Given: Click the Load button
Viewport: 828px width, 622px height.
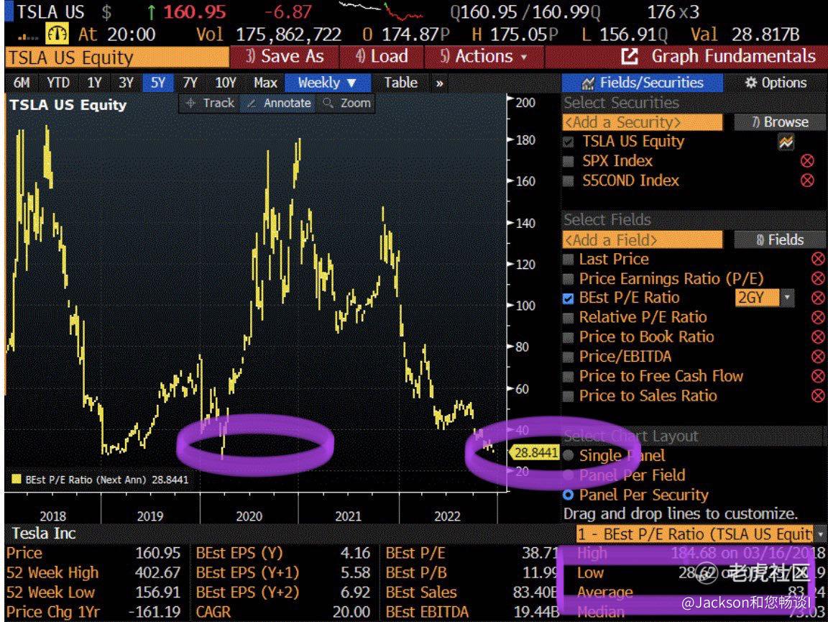Looking at the screenshot, I should 381,56.
